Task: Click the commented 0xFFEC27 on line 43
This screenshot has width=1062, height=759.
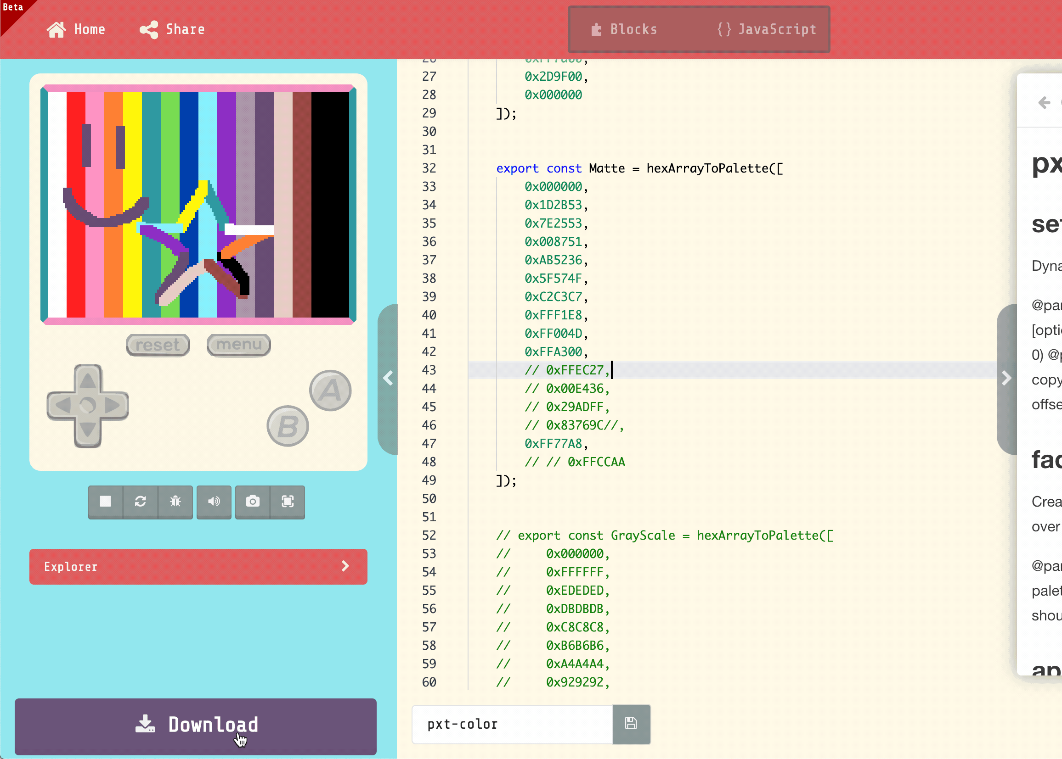Action: (x=567, y=370)
